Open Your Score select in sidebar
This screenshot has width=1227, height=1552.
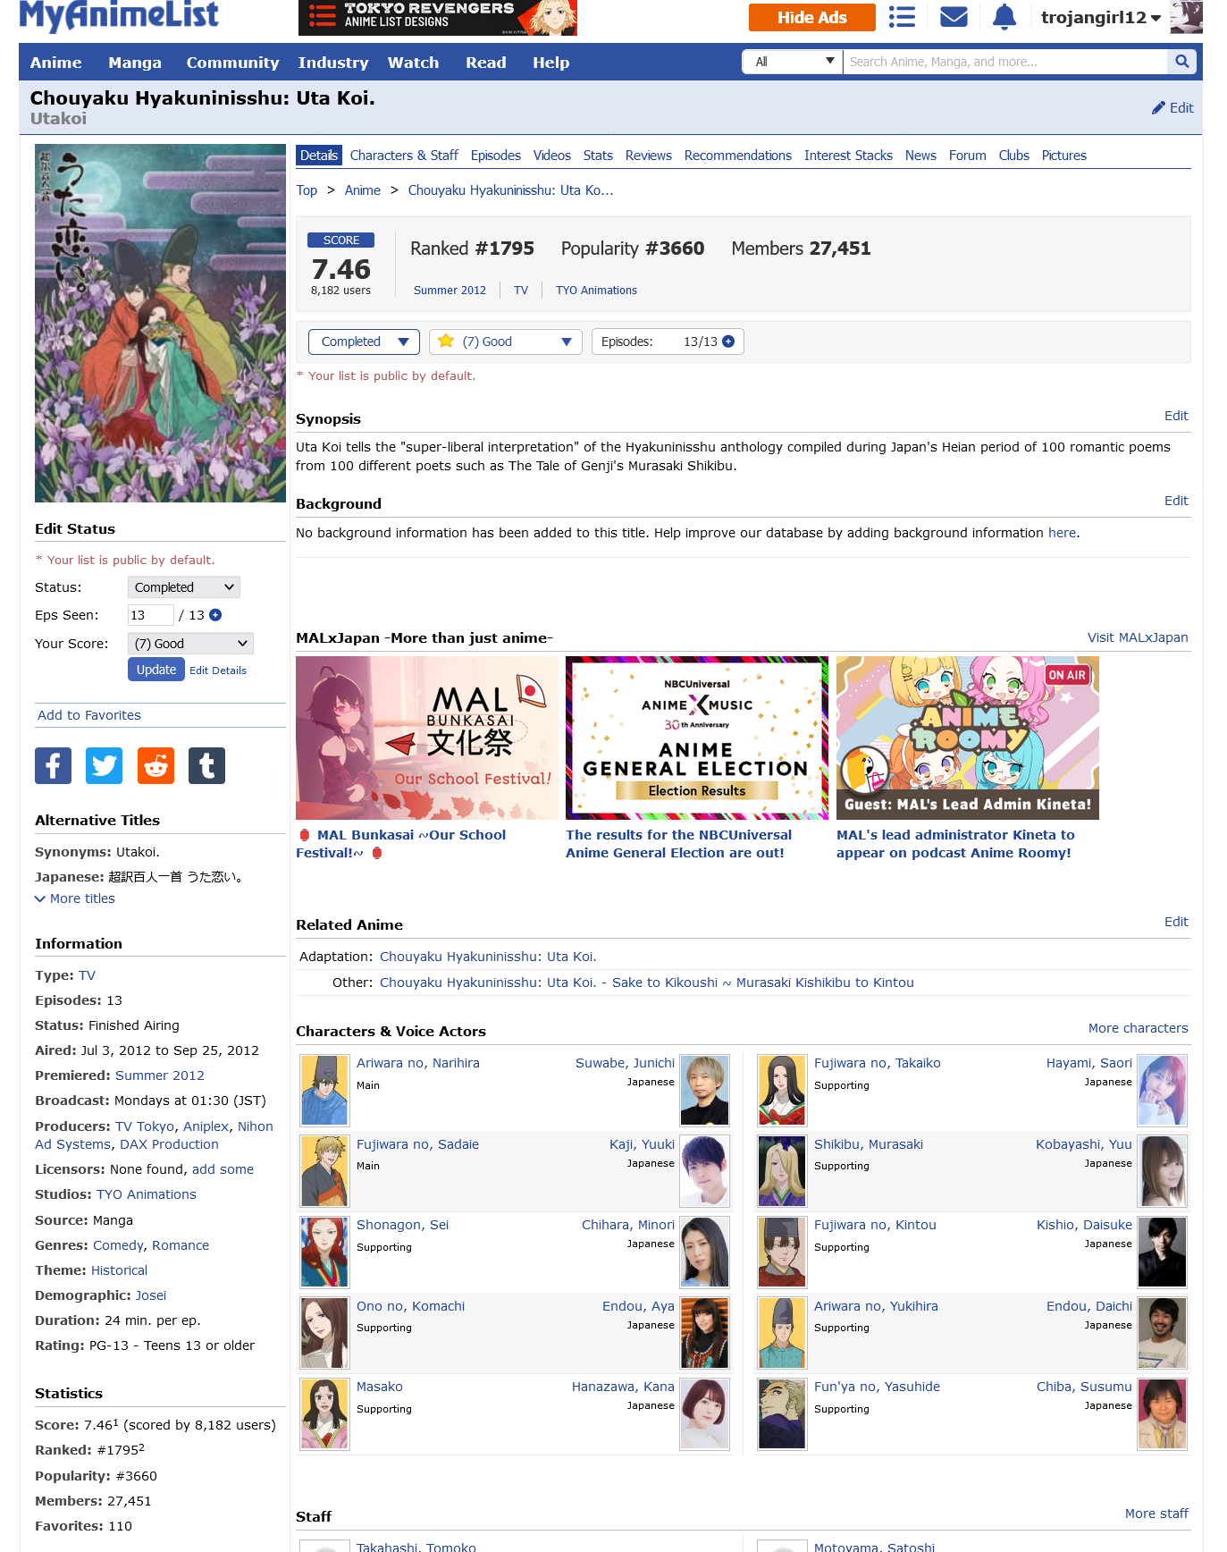(x=190, y=644)
